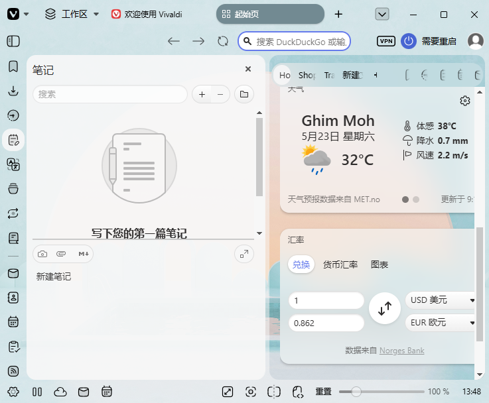Click the capture page camera icon in status bar

coord(251,392)
